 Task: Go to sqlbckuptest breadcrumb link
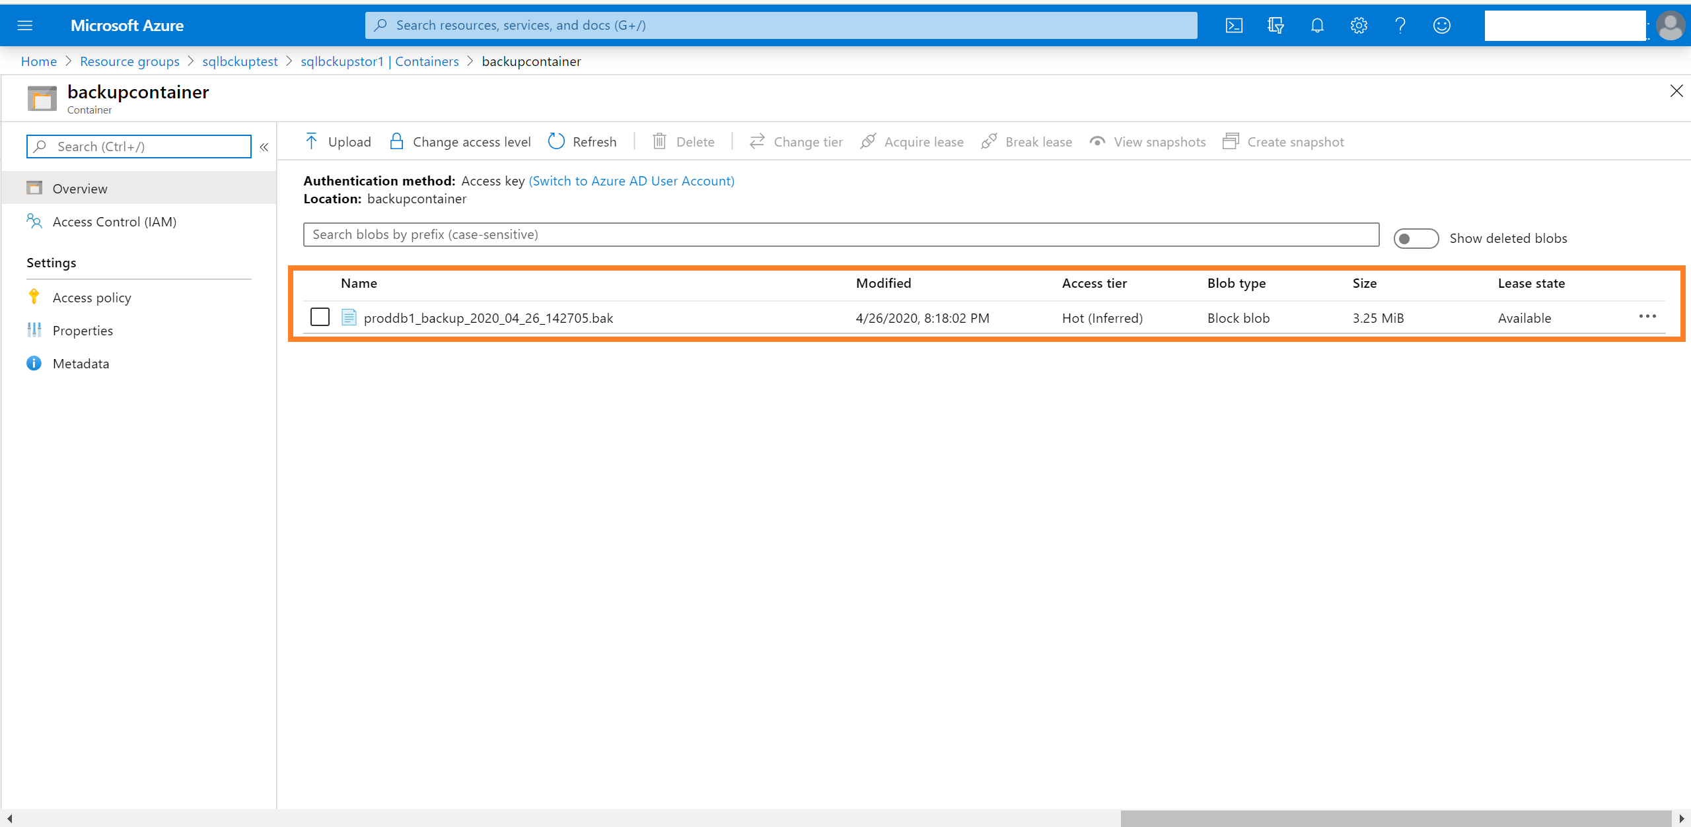point(240,61)
